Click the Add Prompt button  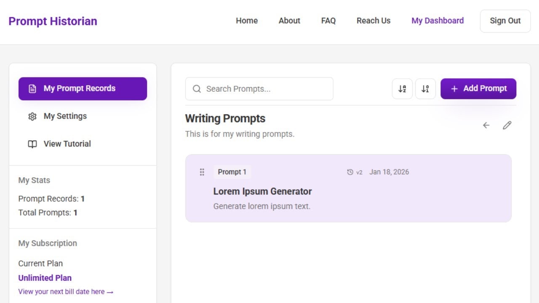pos(478,88)
